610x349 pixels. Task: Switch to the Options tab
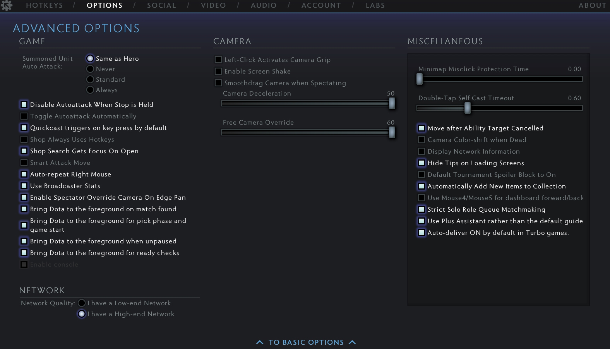coord(105,5)
